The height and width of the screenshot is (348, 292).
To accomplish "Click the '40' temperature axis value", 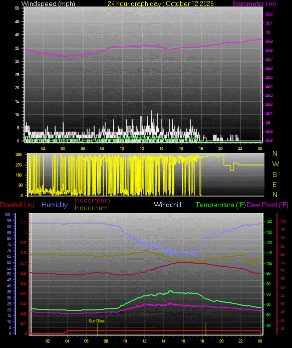I will [268, 325].
